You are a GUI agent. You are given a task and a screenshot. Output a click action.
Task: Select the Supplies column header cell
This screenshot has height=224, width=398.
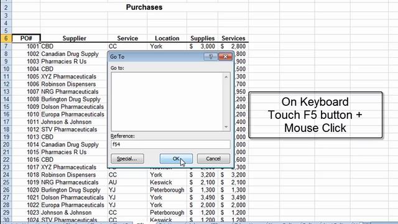click(202, 39)
